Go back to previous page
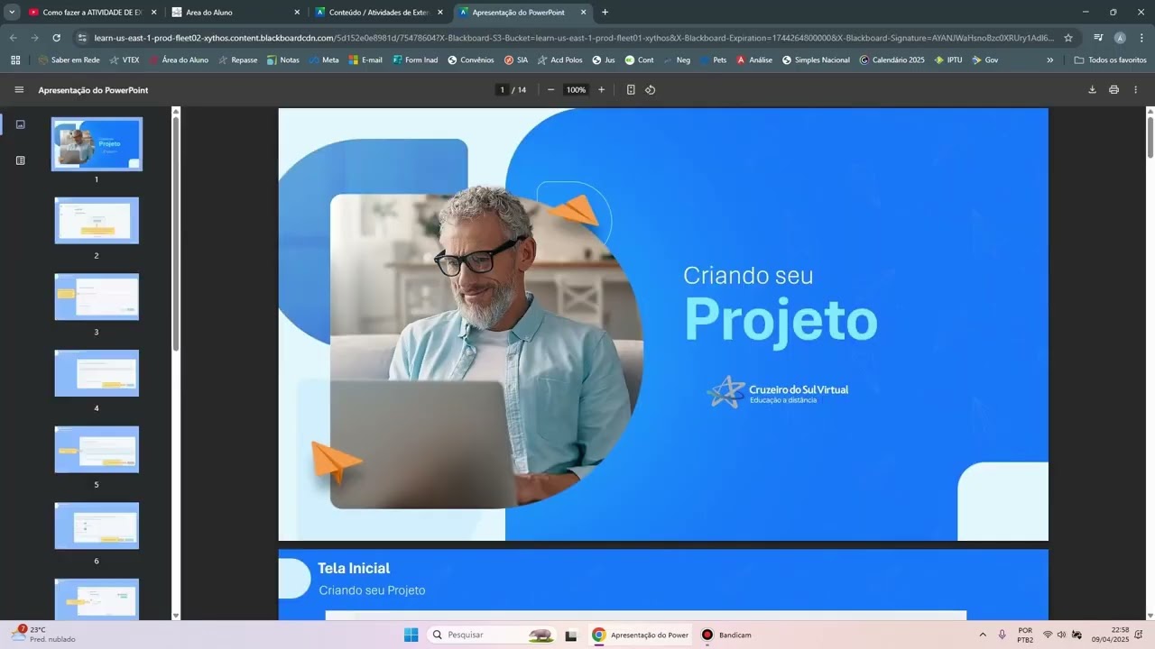 tap(13, 38)
